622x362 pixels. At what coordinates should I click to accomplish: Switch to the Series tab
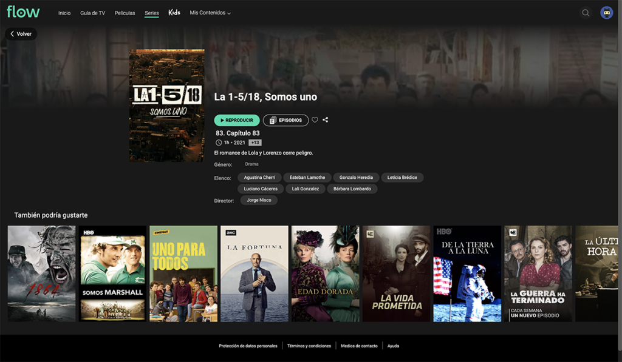[152, 13]
